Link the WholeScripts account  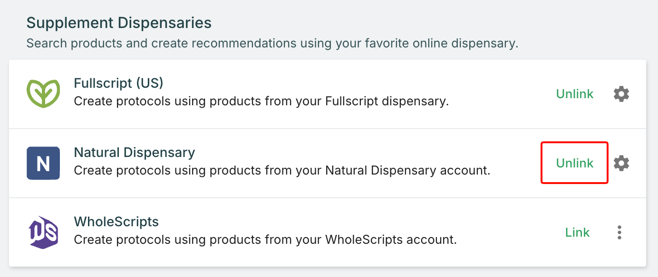(x=577, y=232)
